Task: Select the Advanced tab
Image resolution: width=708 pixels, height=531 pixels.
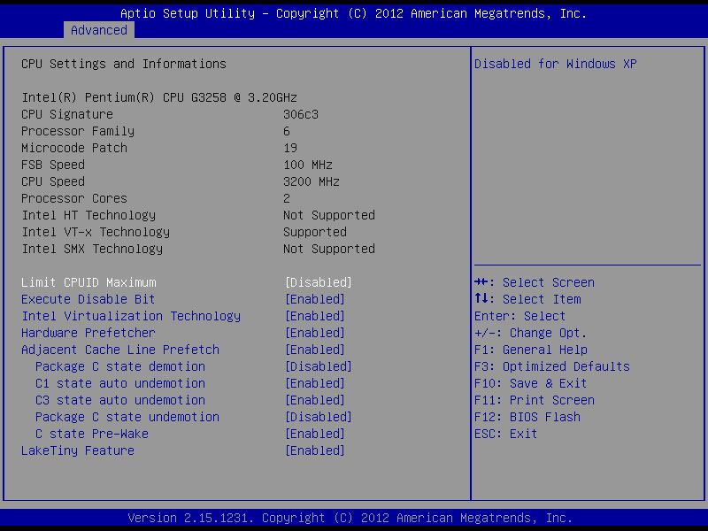Action: point(99,30)
